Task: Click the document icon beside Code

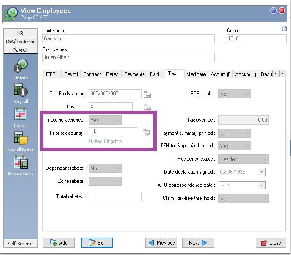Action: (x=284, y=29)
